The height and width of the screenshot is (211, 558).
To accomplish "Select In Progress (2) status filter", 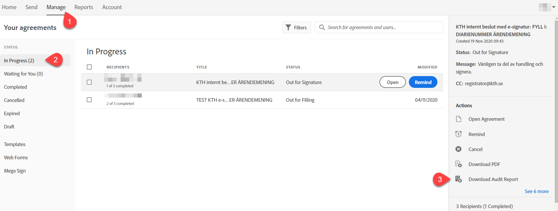I will (x=35, y=61).
